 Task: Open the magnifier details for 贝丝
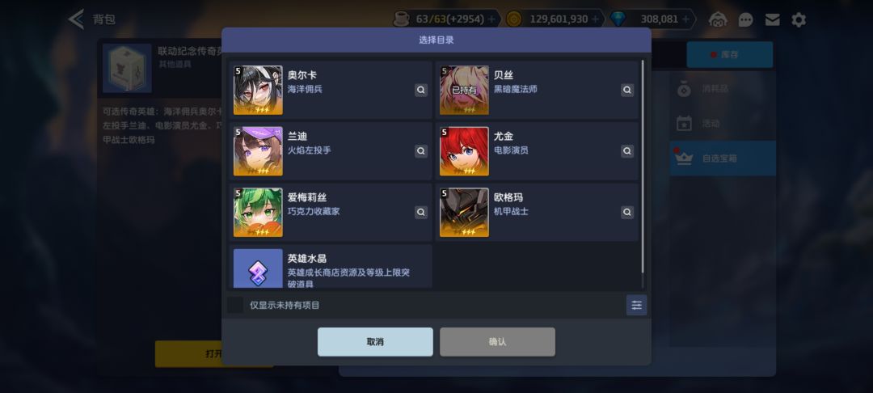pyautogui.click(x=627, y=91)
